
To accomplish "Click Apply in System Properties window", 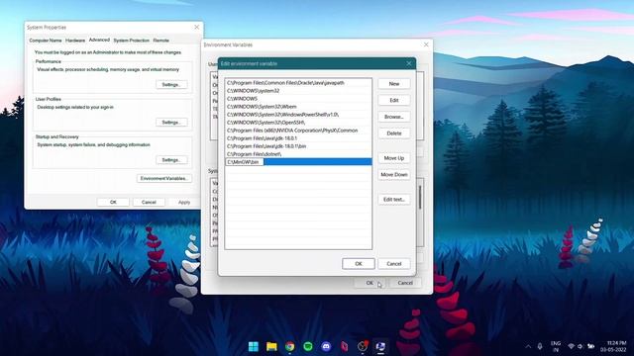I will point(184,202).
